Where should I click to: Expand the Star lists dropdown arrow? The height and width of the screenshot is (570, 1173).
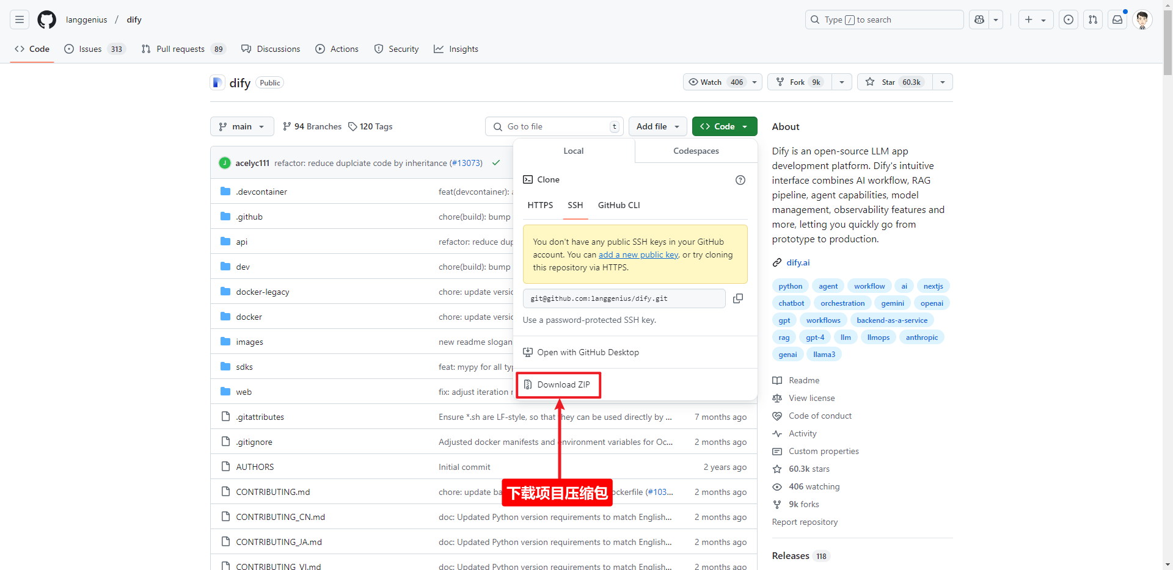pyautogui.click(x=943, y=82)
